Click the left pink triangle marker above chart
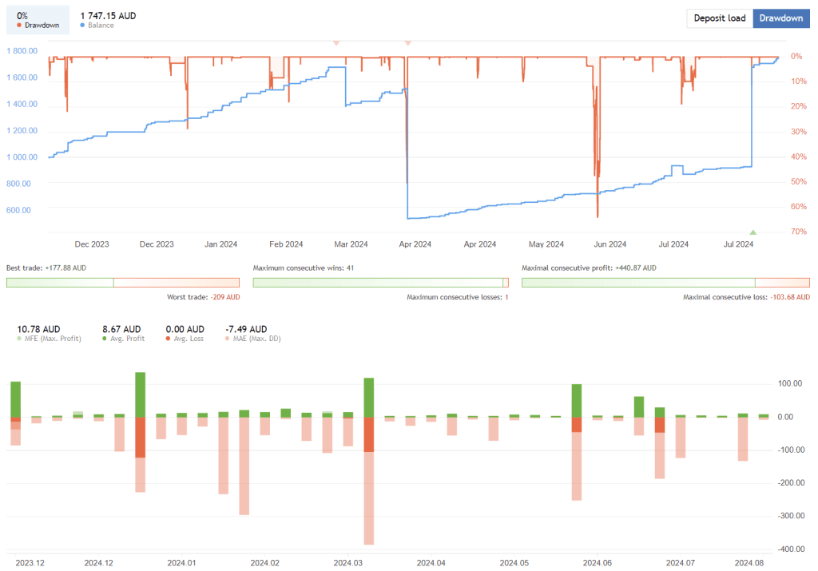Screen dimensions: 818x571 [337, 42]
